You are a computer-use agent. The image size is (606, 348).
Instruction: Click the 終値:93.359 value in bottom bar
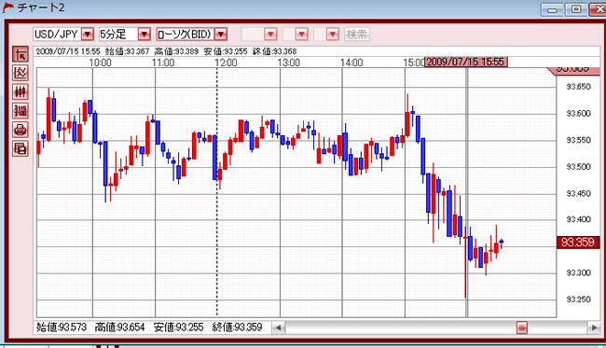coord(238,327)
